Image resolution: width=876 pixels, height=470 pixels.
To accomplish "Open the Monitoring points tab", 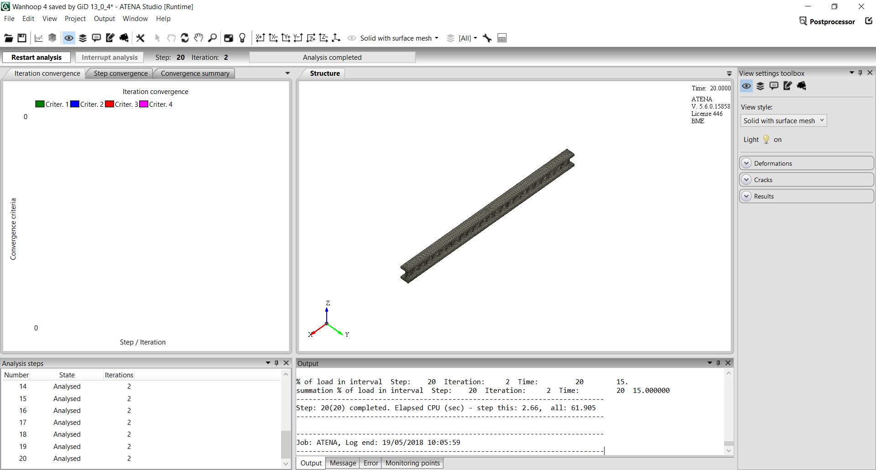I will pyautogui.click(x=412, y=463).
